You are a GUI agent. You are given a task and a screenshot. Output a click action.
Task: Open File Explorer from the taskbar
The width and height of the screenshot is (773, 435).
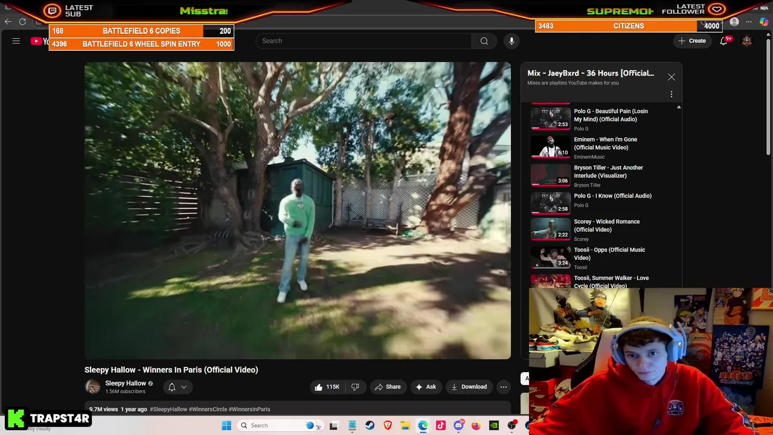point(405,425)
